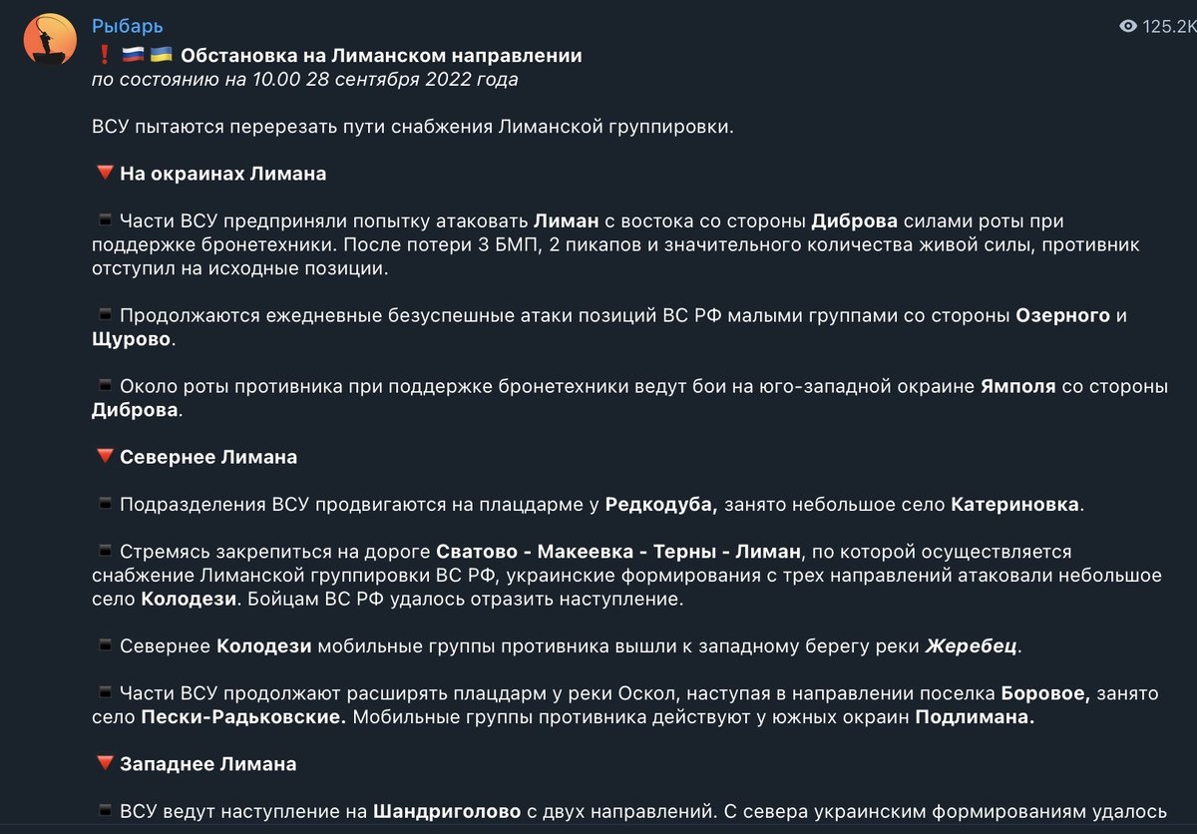Click red triangle beside На окраинах Лимана

104,174
